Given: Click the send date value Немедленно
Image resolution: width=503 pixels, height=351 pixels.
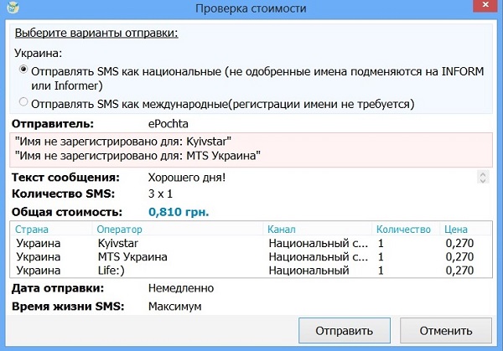Looking at the screenshot, I should (x=181, y=288).
